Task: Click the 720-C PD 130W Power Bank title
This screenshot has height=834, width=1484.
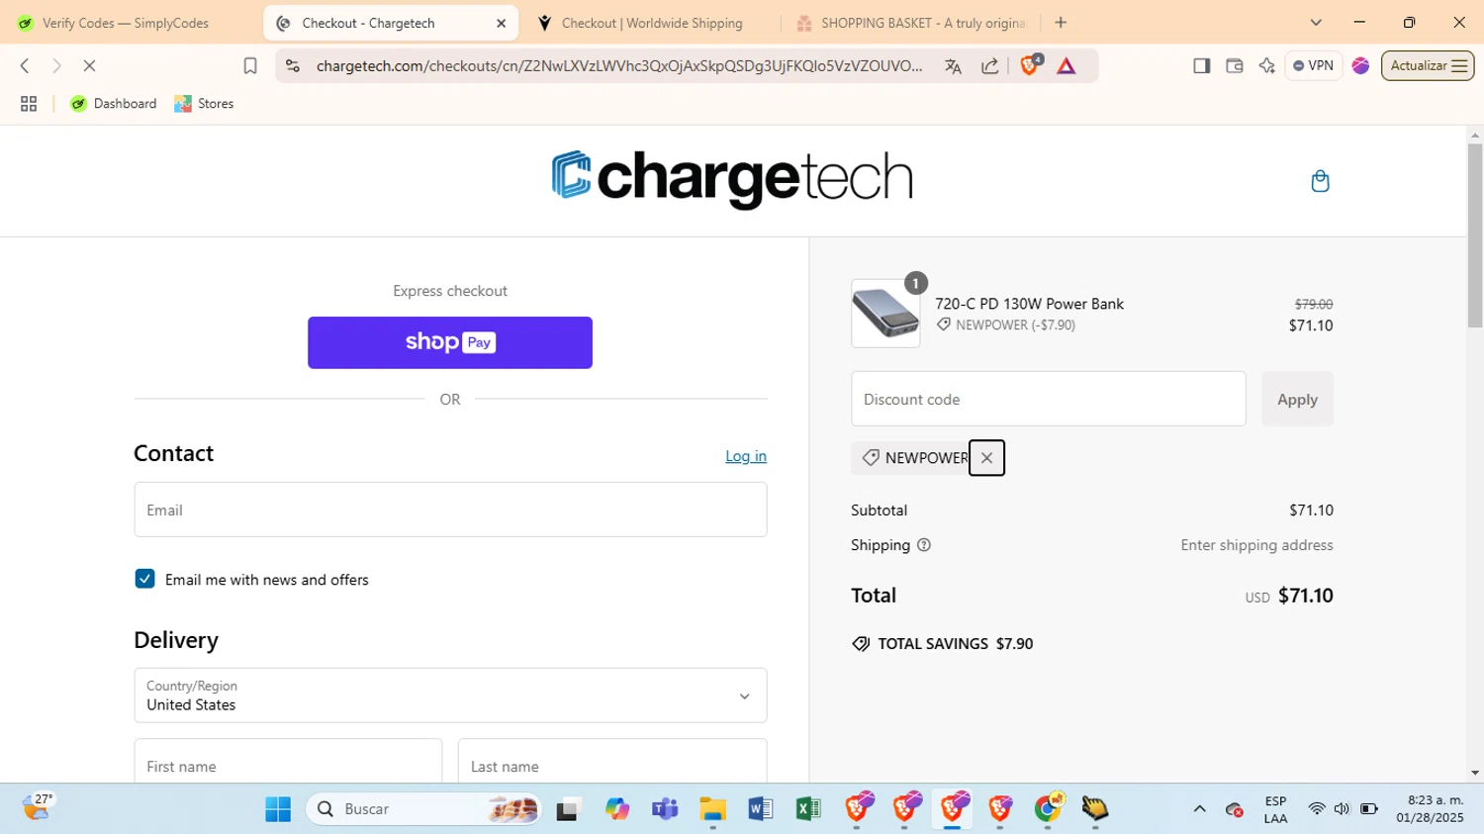Action: [x=1029, y=304]
